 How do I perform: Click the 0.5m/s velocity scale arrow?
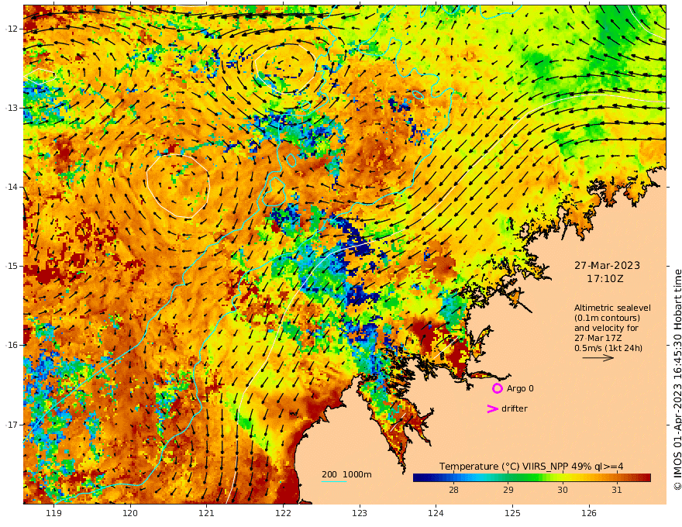pos(598,358)
